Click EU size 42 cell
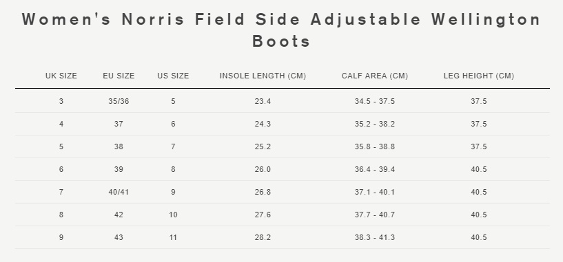 pyautogui.click(x=119, y=215)
